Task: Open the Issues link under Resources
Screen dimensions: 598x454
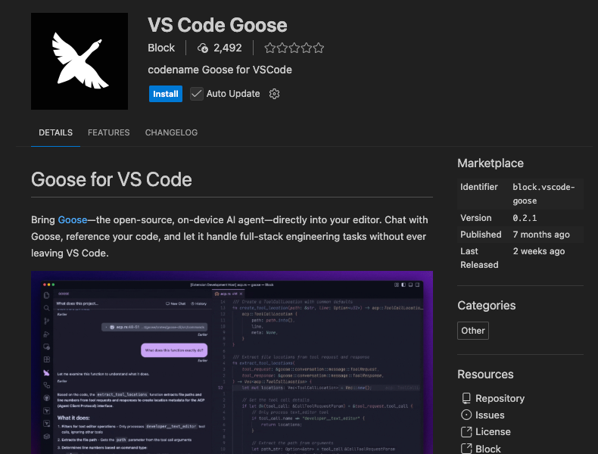Action: 490,415
